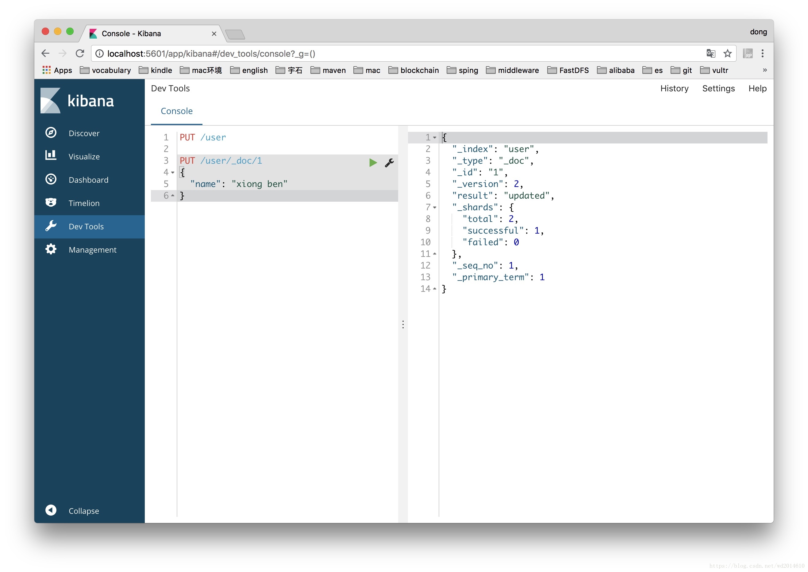This screenshot has height=572, width=808.
Task: Click the "result": "updated" output line
Action: point(503,196)
